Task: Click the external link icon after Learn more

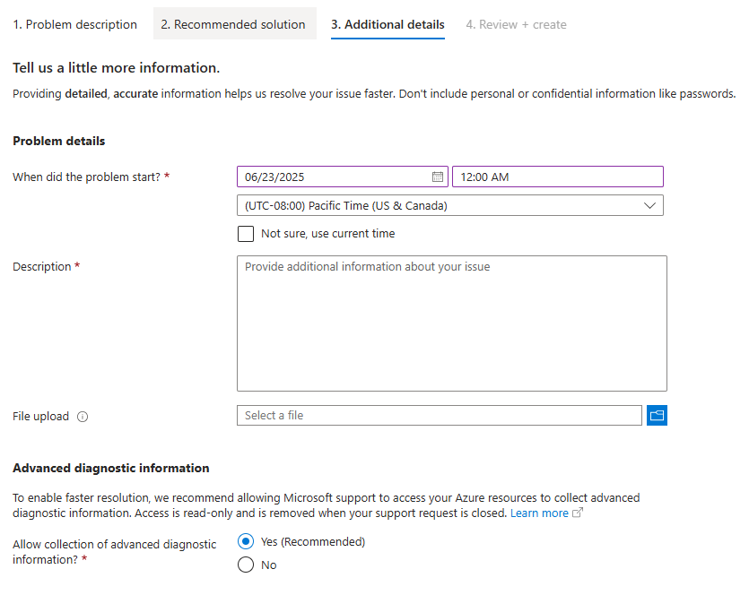Action: [578, 513]
